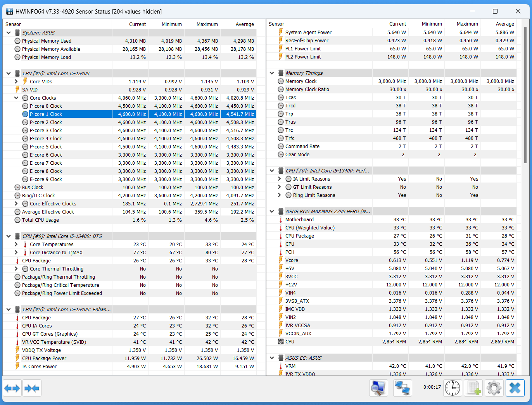This screenshot has width=532, height=405.
Task: Select the Memory Clock Ratio row
Action: click(x=392, y=89)
